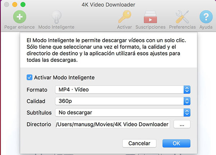Minimize window with the yellow button
The width and height of the screenshot is (216, 155).
pos(15,5)
